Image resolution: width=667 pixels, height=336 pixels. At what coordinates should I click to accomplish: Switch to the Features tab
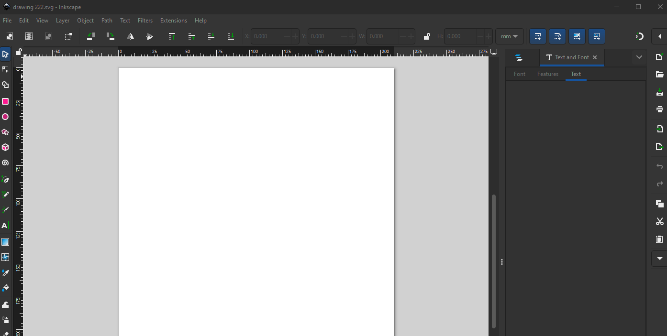547,74
